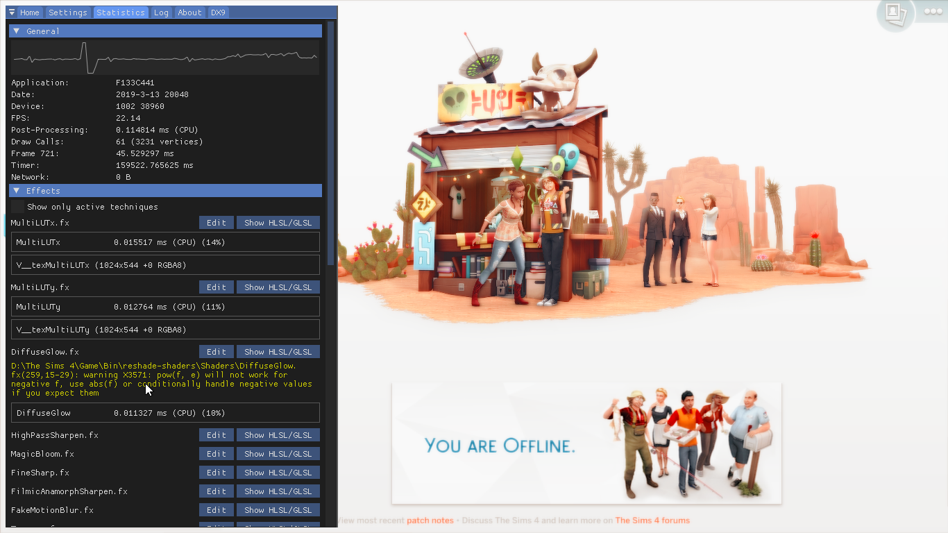
Task: Open the three-dots options menu
Action: point(933,12)
